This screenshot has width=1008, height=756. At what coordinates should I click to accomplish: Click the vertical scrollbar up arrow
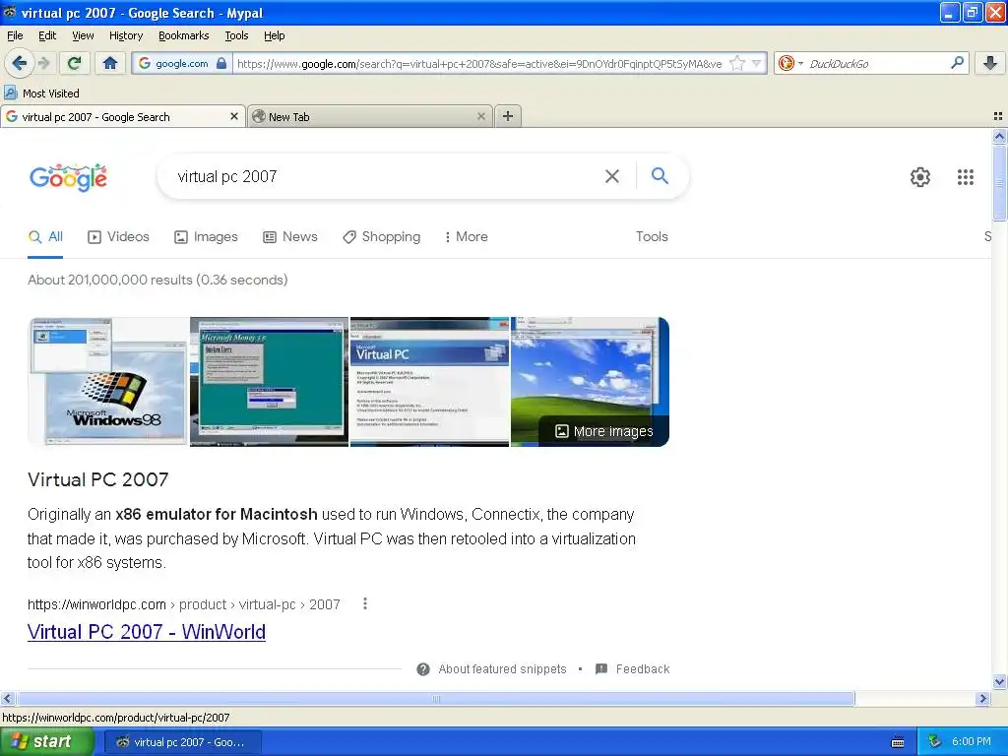pyautogui.click(x=999, y=136)
